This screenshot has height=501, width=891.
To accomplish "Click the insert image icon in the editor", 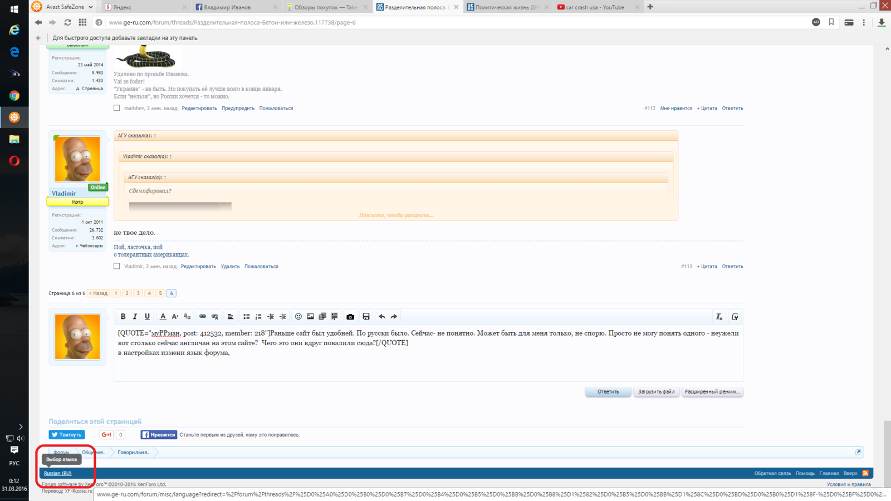I will pos(311,317).
